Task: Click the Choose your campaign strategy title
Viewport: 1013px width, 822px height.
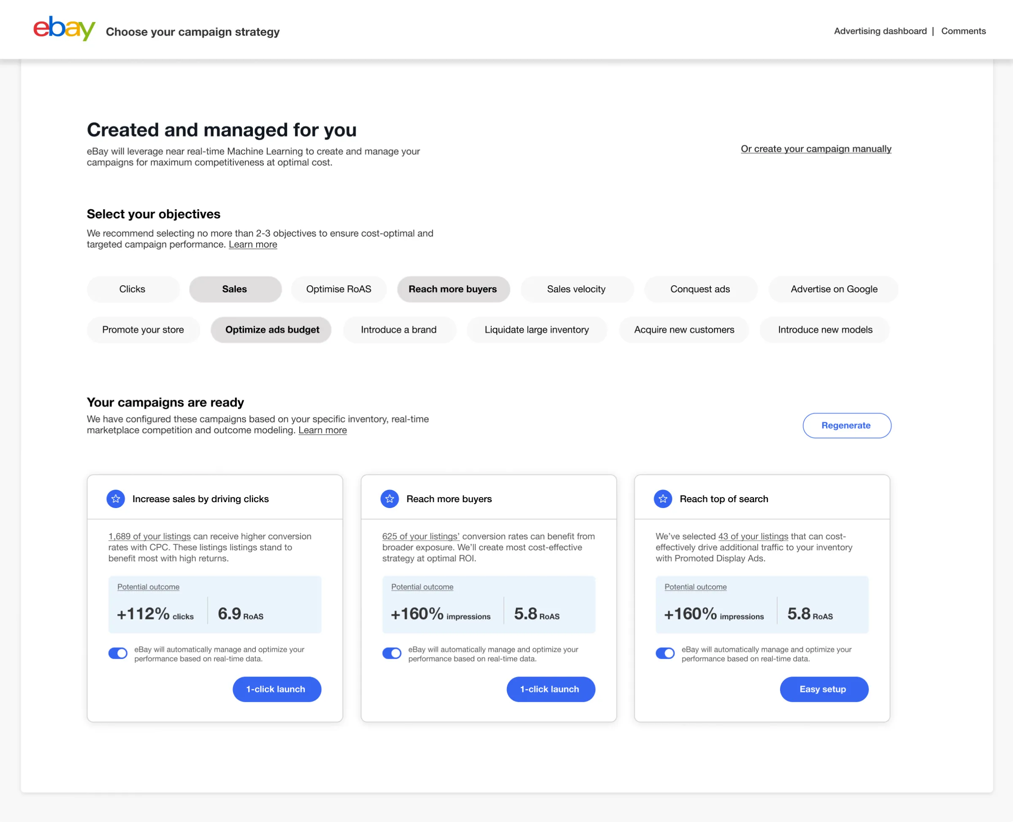Action: pos(193,32)
